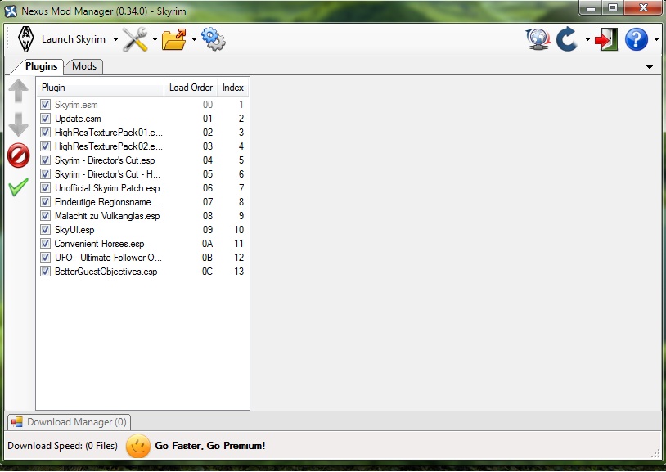The image size is (666, 472).
Task: Click the blue help question mark icon
Action: pyautogui.click(x=636, y=39)
